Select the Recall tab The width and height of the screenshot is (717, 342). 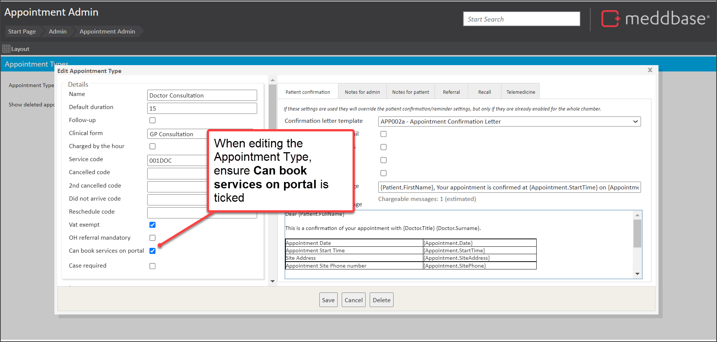tap(484, 92)
